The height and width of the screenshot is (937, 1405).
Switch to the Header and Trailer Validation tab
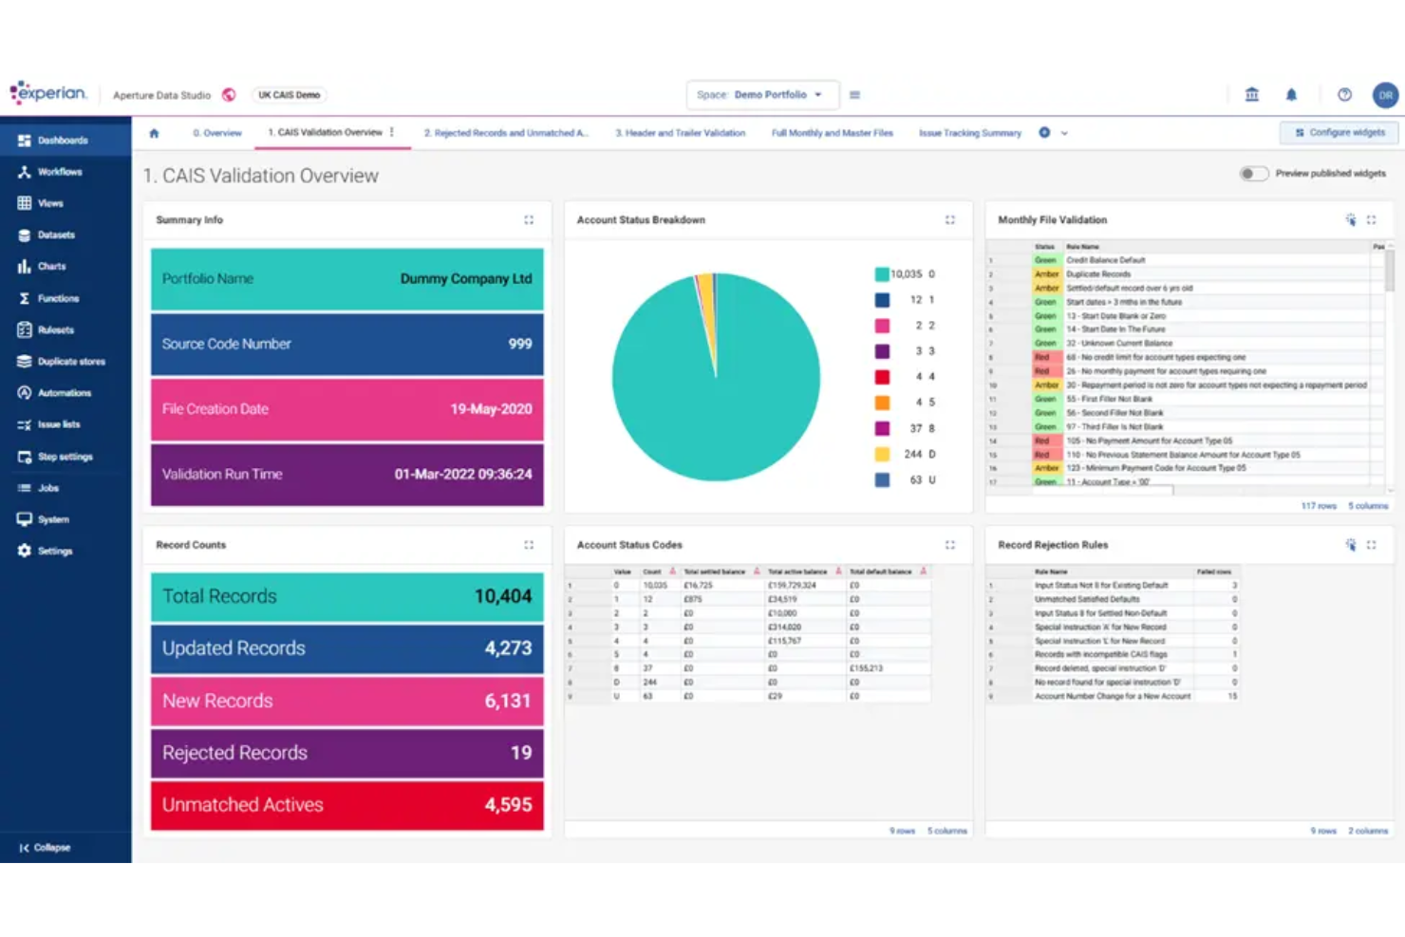680,133
